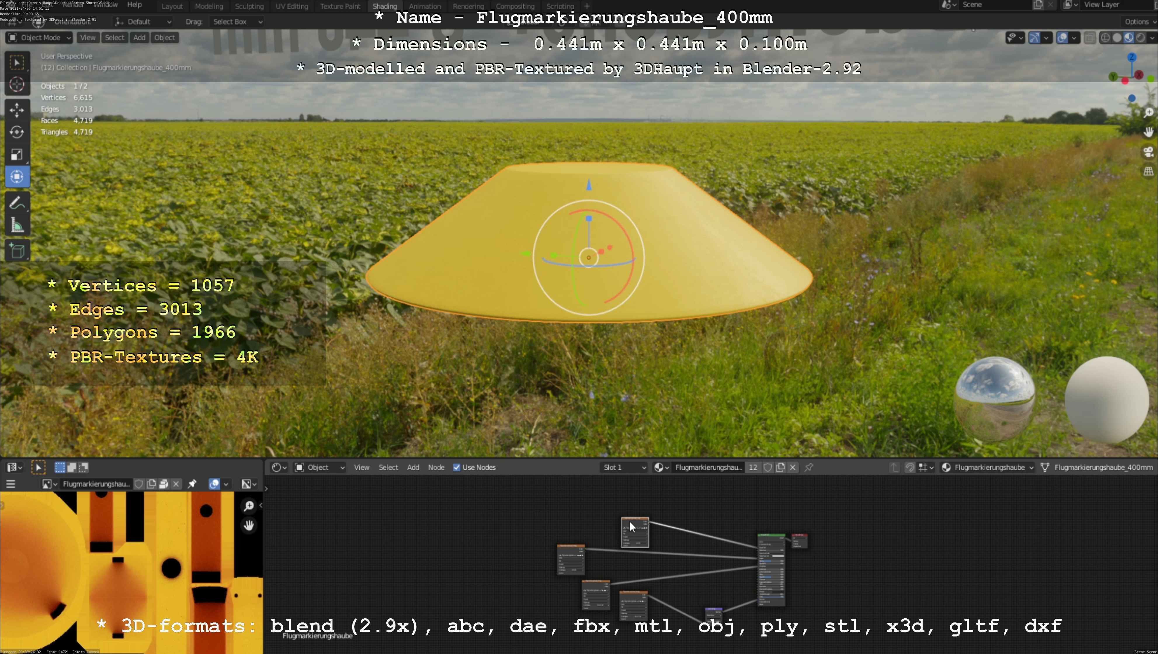Open the Slot 1 material slot dropdown
The height and width of the screenshot is (654, 1158).
624,467
